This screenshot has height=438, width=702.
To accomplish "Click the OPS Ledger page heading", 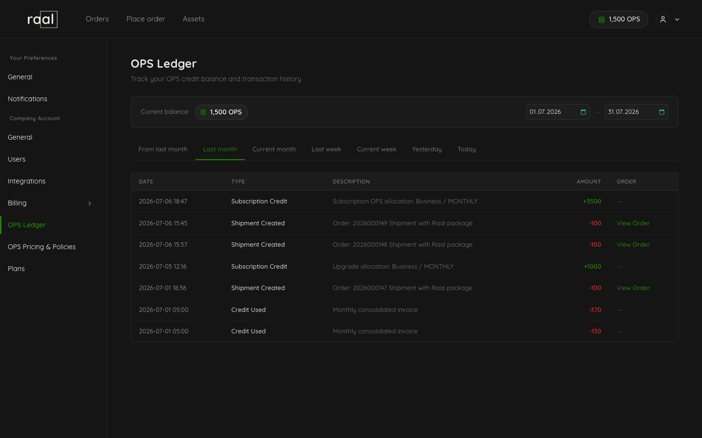I will pyautogui.click(x=163, y=64).
